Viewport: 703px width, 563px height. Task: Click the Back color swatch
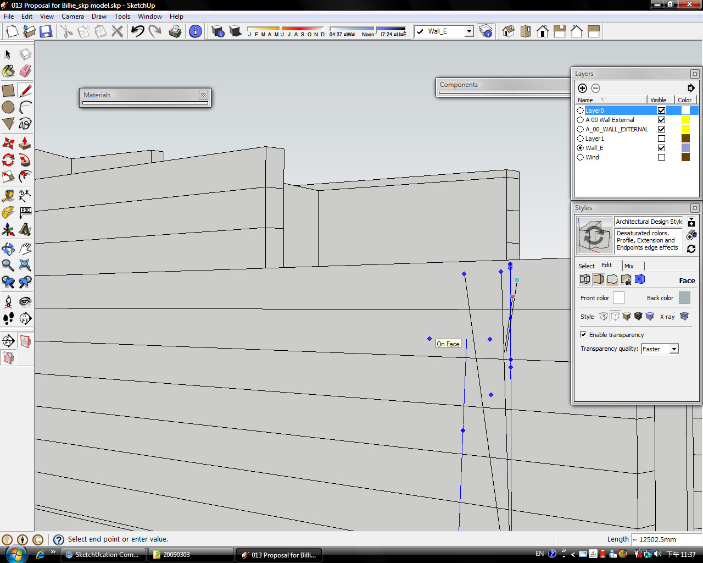point(684,298)
